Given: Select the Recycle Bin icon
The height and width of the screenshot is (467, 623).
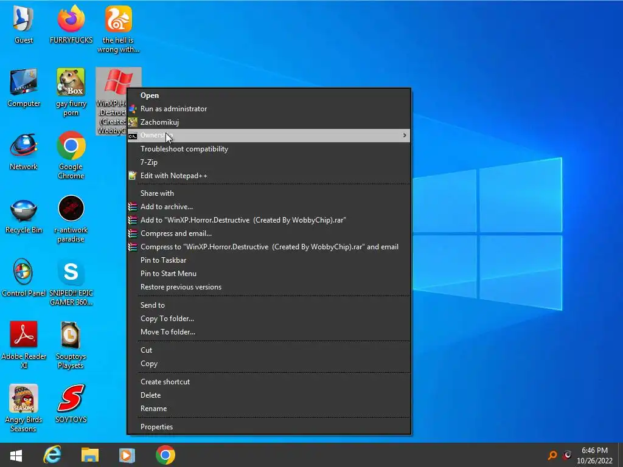Looking at the screenshot, I should (24, 215).
